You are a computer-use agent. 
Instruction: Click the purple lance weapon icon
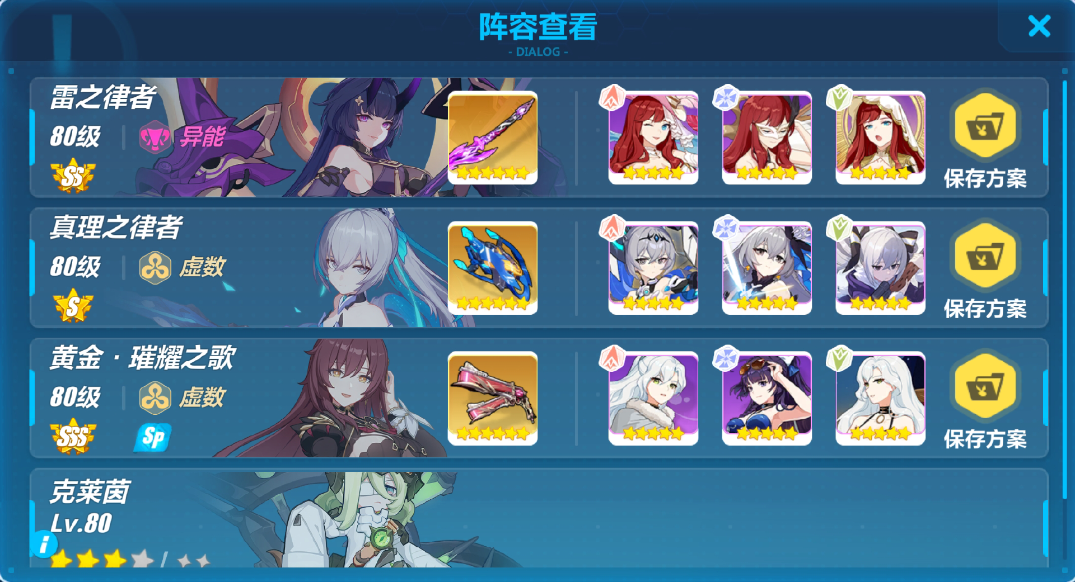[493, 138]
